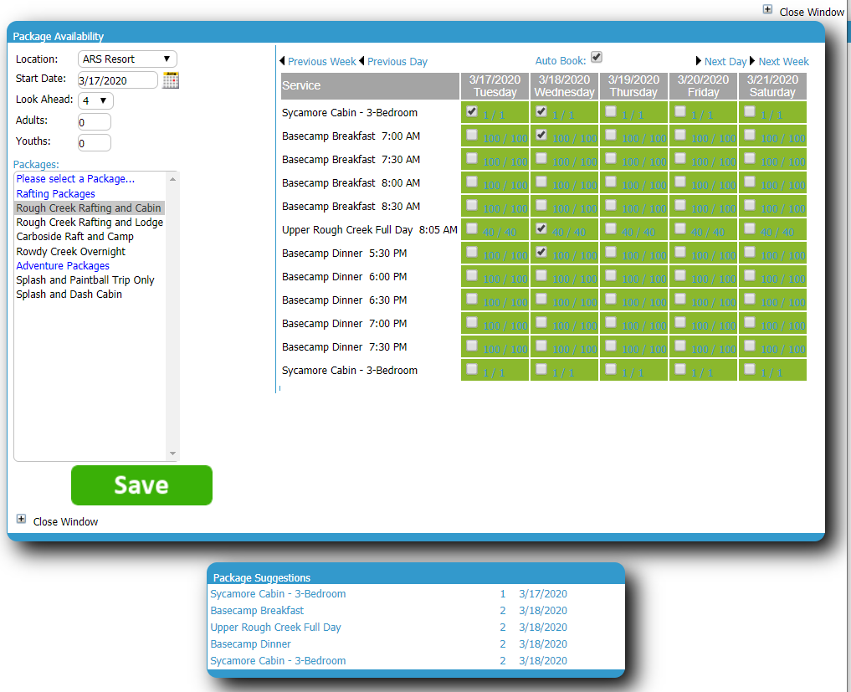The image size is (851, 692).
Task: Click the Next Week arrow icon
Action: click(752, 61)
